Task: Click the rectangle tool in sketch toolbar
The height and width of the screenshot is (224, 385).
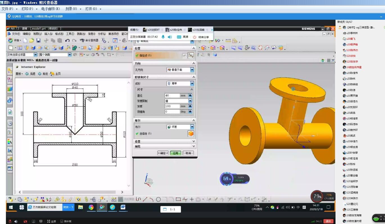Action: pyautogui.click(x=178, y=200)
